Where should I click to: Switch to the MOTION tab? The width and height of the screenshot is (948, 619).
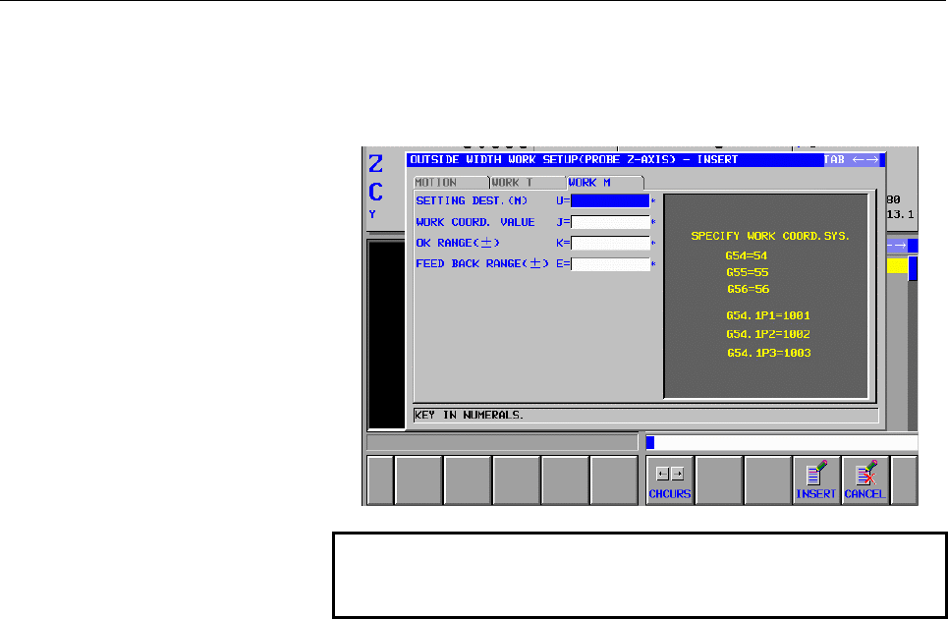point(450,183)
